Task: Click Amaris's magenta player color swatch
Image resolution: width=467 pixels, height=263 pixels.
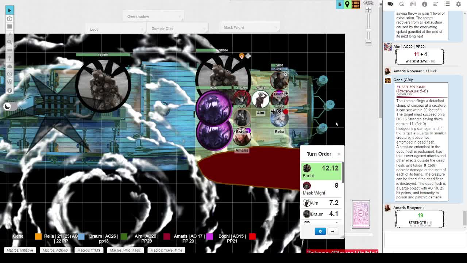Action: coord(209,236)
